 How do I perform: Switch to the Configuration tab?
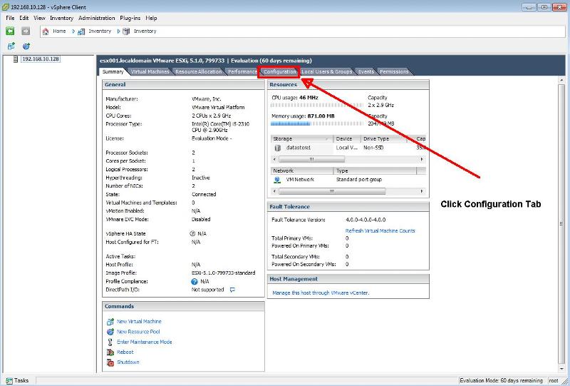279,72
